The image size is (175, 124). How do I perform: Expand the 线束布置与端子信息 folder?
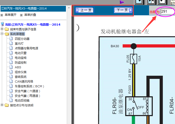click(x=2, y=29)
